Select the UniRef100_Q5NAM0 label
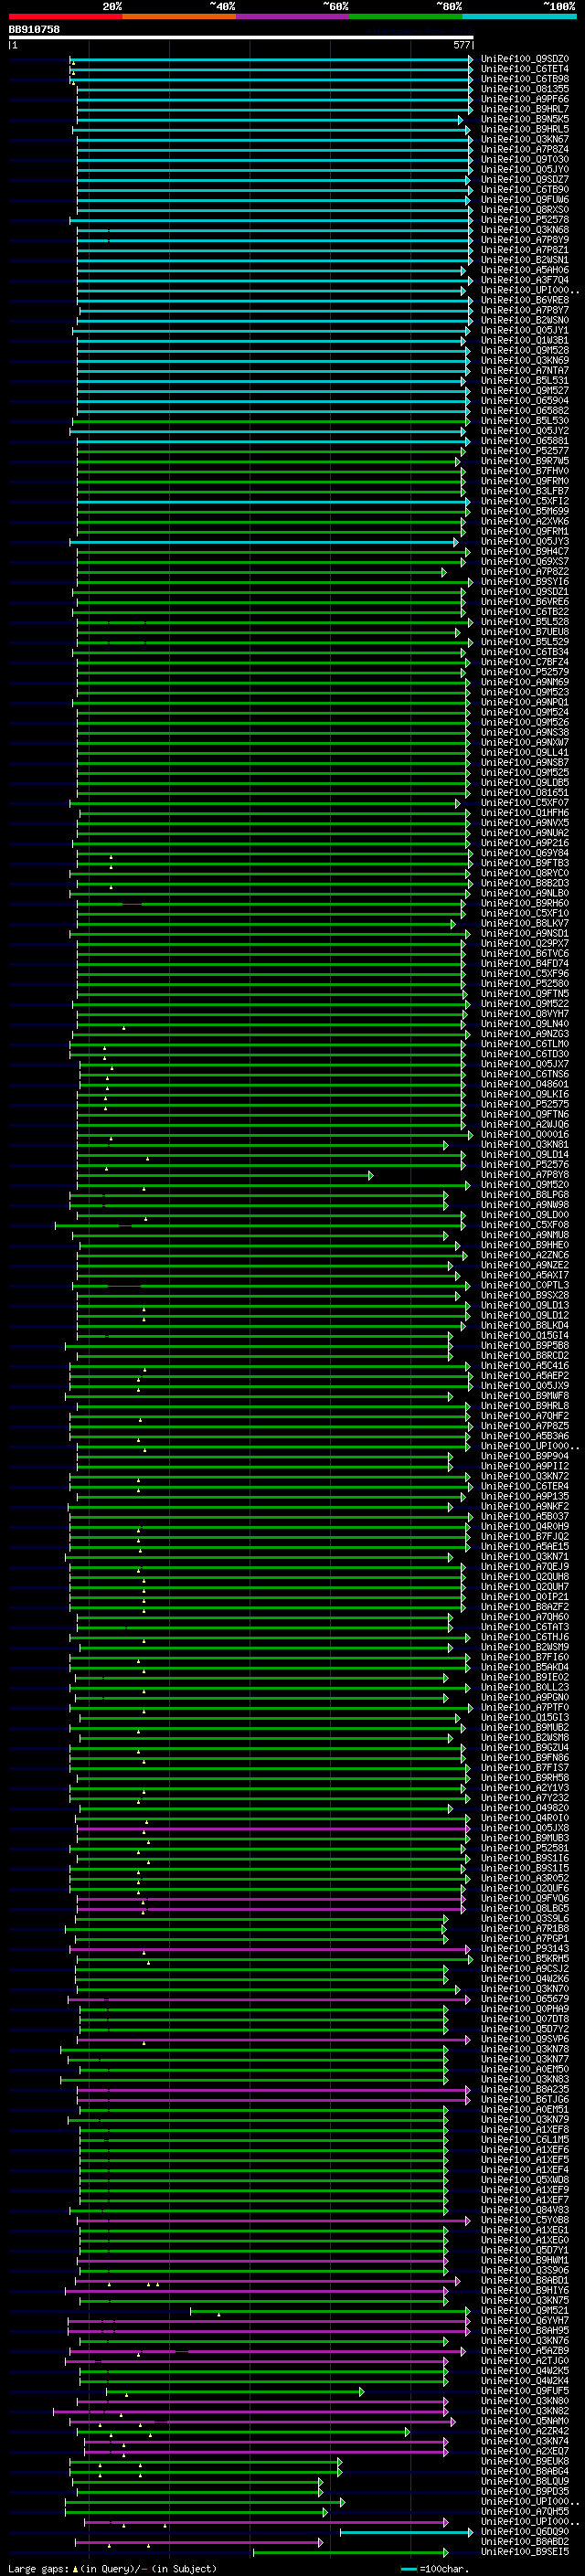The height and width of the screenshot is (2576, 585). pyautogui.click(x=525, y=2421)
